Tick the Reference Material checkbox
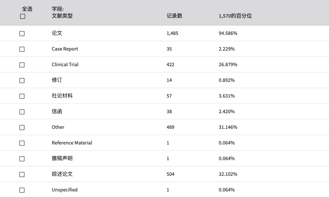The width and height of the screenshot is (329, 197). click(22, 143)
